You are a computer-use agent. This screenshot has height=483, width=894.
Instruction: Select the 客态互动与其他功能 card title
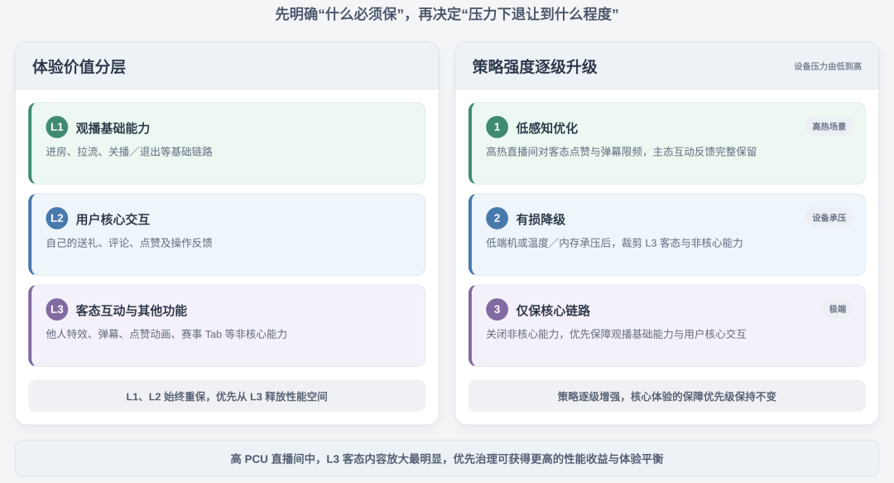[x=132, y=311]
